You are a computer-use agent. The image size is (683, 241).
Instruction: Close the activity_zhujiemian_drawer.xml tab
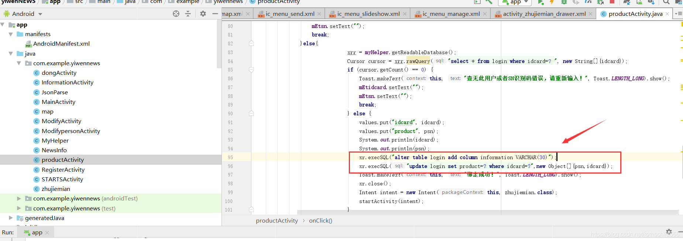coord(590,14)
